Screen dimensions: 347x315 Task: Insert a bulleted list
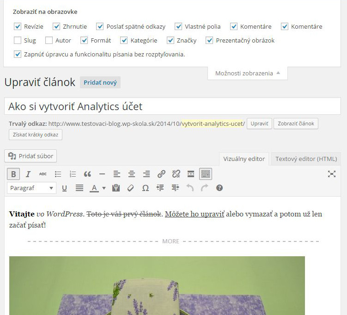coord(58,174)
